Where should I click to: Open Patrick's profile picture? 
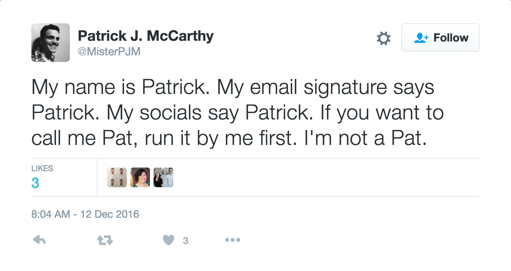point(51,43)
